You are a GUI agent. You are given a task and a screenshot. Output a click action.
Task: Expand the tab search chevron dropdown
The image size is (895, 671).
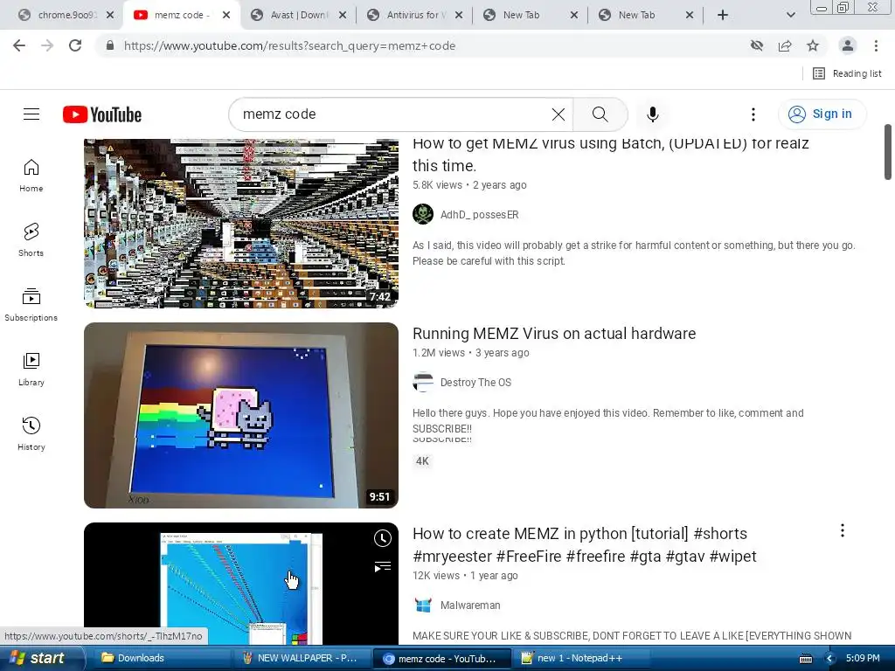(x=790, y=15)
